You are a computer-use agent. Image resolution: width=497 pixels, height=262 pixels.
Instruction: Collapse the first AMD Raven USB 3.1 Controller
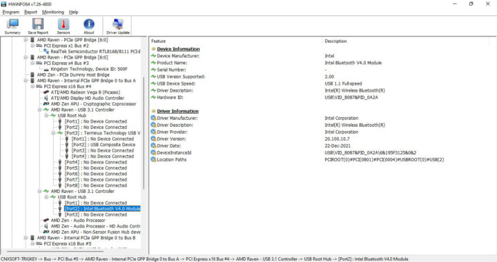click(x=39, y=110)
